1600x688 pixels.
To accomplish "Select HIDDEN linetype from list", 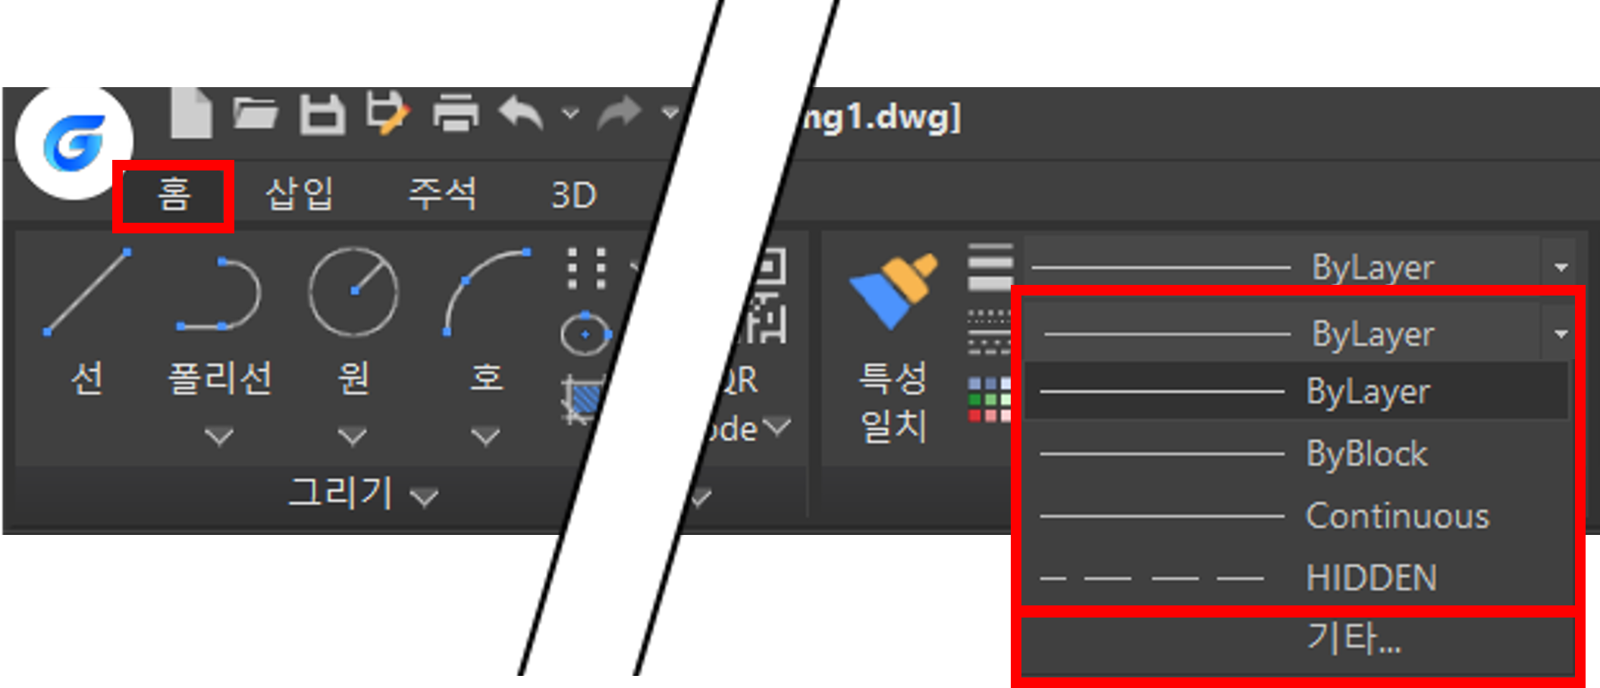I will (1297, 577).
